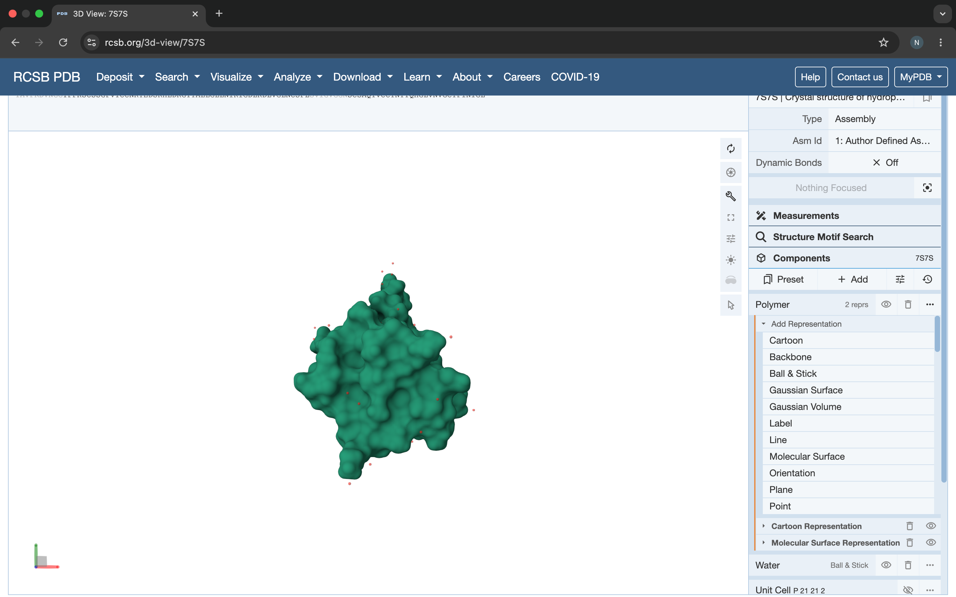
Task: Follow the COVID-19 link
Action: coord(575,77)
